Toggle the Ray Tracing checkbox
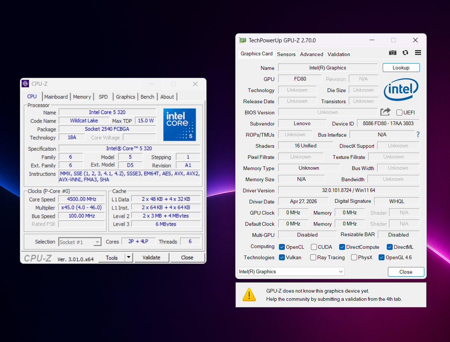450x342 pixels. click(x=313, y=257)
